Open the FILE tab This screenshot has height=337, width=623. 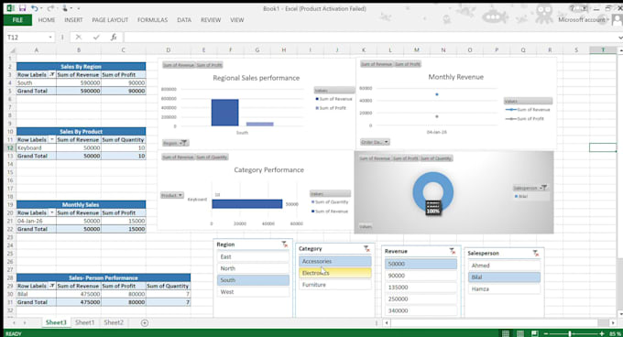click(x=17, y=20)
